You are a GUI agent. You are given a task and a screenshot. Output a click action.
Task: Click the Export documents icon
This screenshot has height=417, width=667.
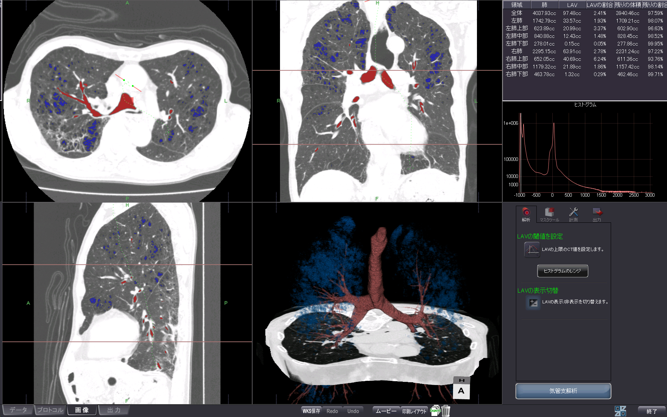coord(435,411)
